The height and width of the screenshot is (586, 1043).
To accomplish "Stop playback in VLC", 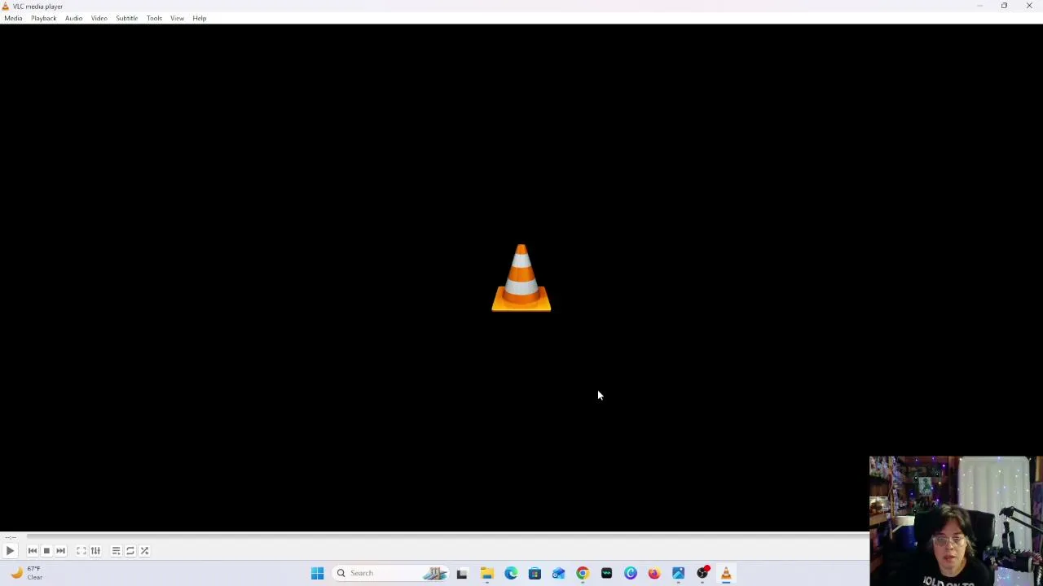I will click(46, 551).
